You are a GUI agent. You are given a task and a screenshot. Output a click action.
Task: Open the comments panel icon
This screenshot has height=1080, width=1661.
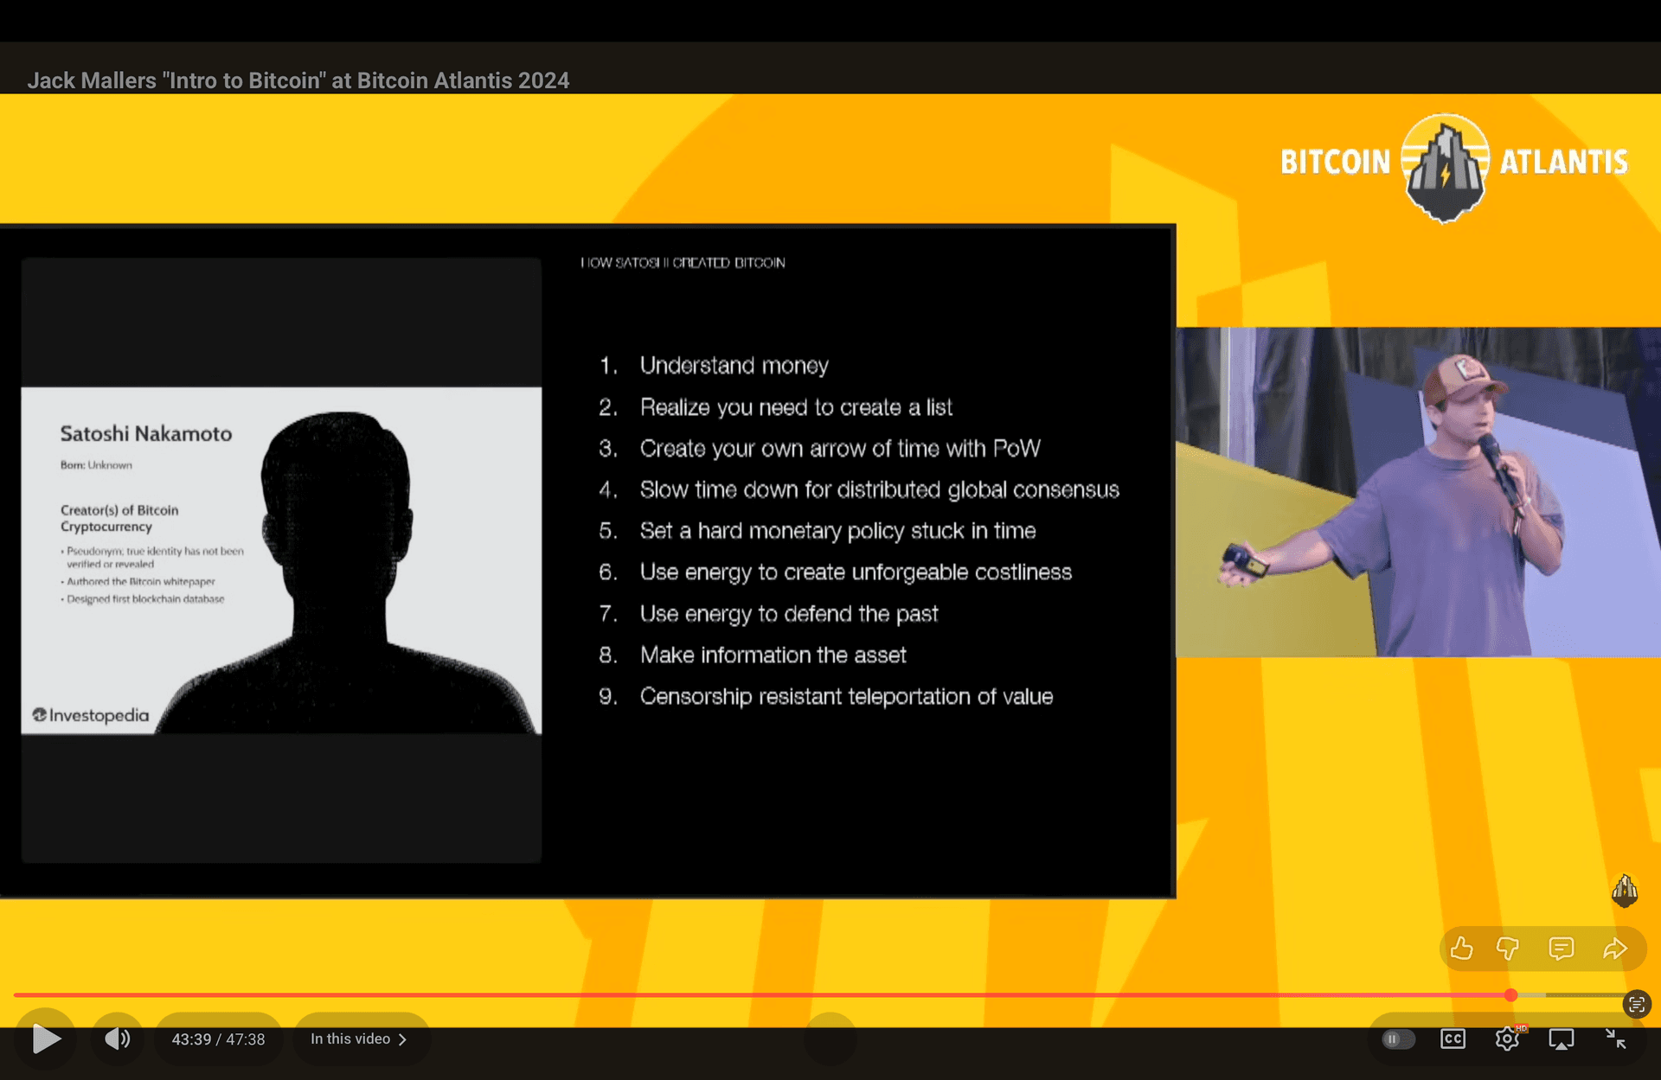(1561, 949)
